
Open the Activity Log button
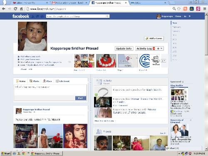[146, 48]
